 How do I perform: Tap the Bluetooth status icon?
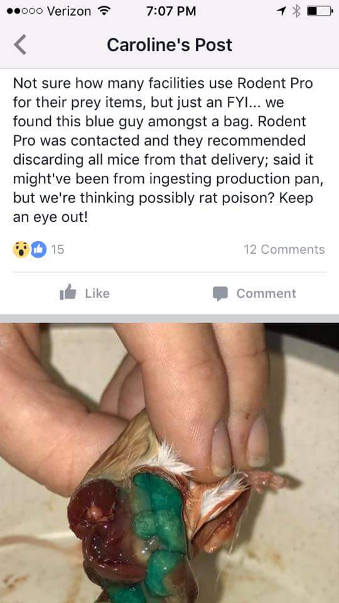296,11
